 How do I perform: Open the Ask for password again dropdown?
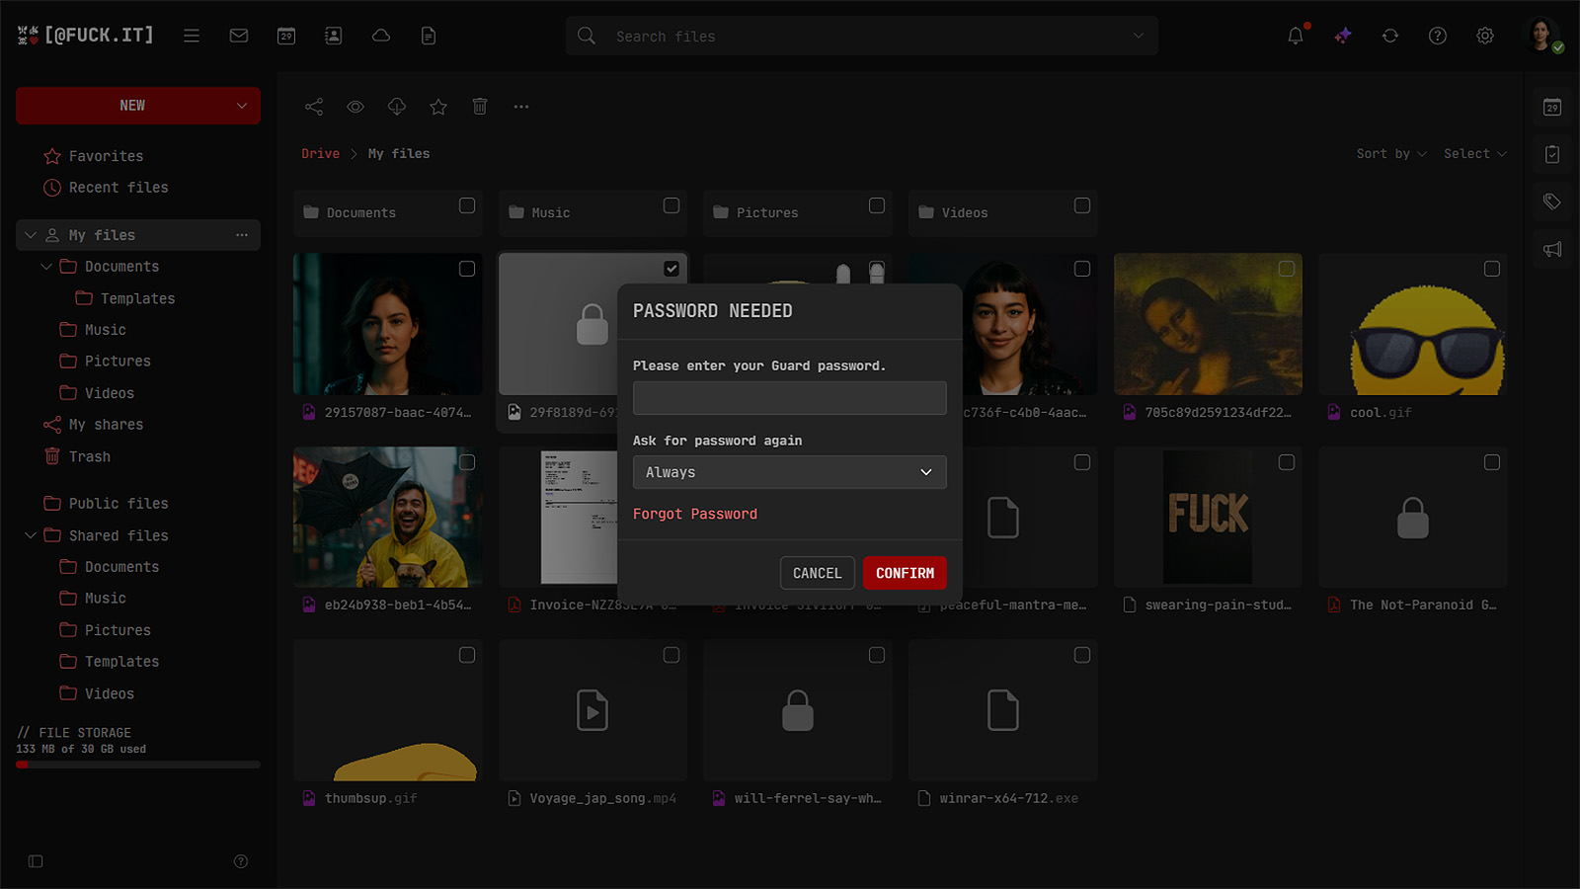coord(789,472)
